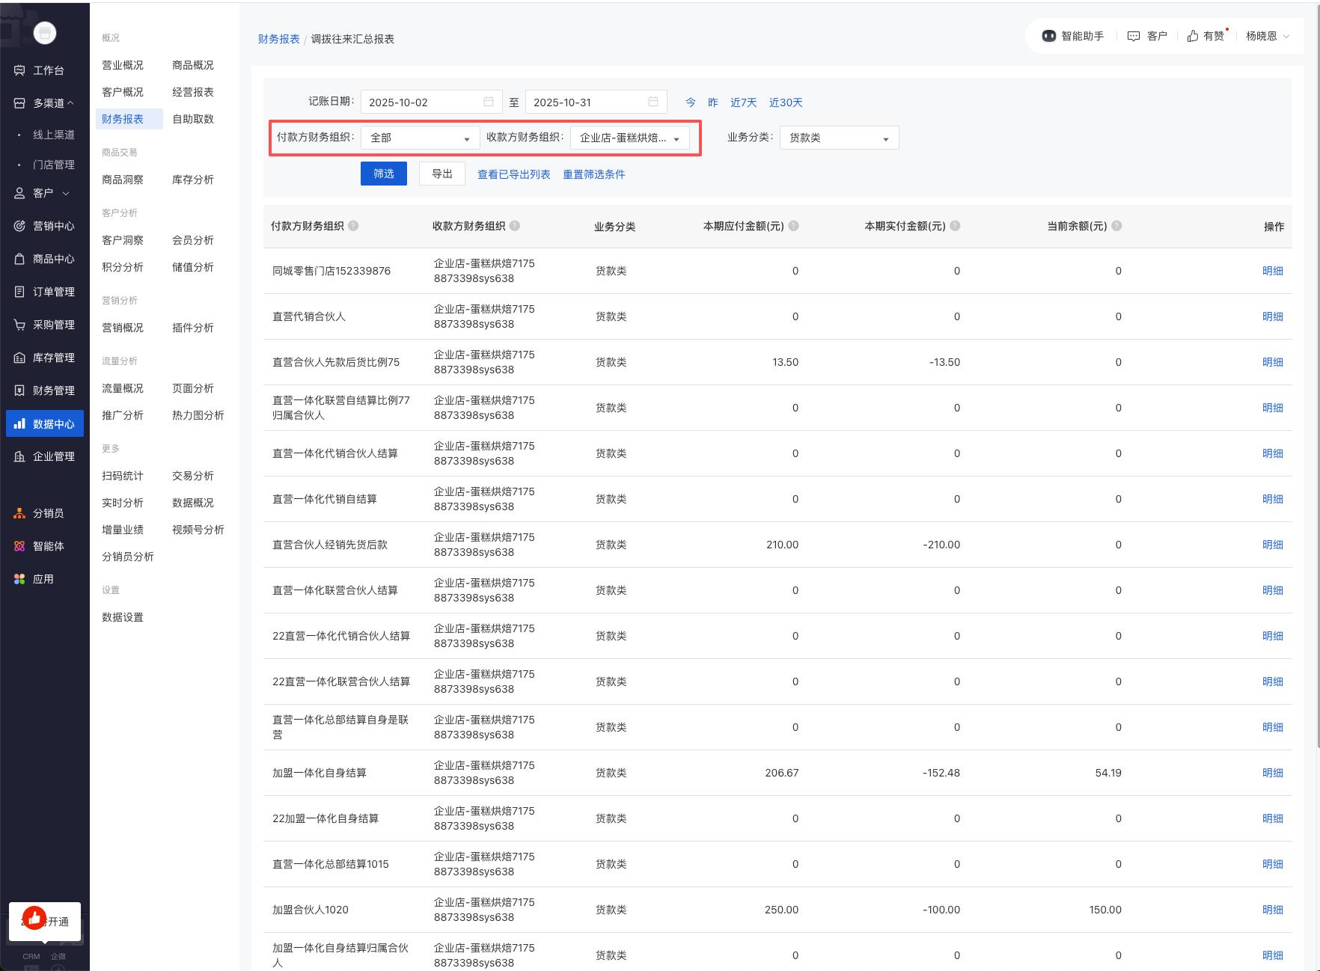Click the 数据中心 bar chart icon
Viewport: 1320px width, 971px height.
(x=19, y=423)
